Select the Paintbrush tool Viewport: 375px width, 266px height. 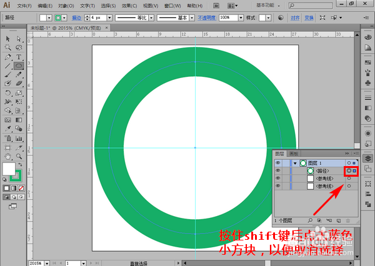[x=8, y=75]
